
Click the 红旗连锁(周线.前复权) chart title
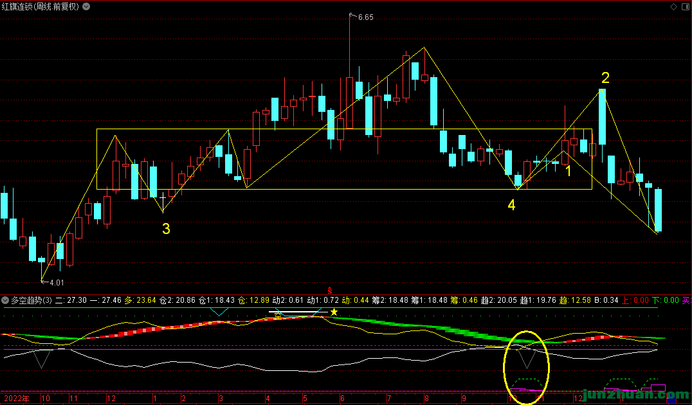coord(40,6)
